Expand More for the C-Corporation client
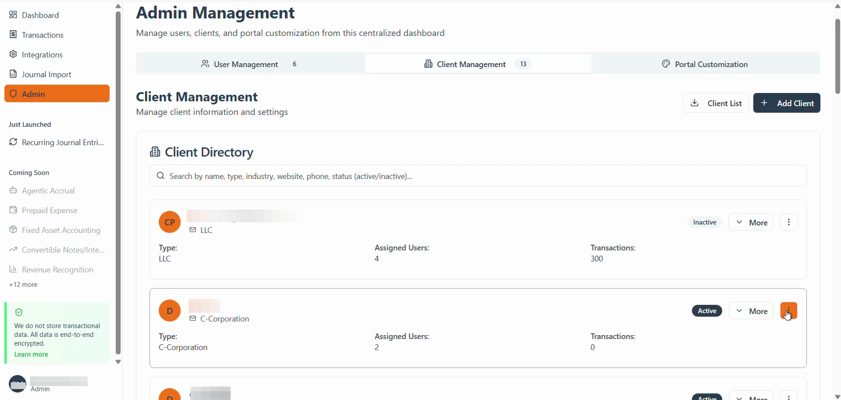Viewport: 841px width, 400px height. click(x=751, y=311)
